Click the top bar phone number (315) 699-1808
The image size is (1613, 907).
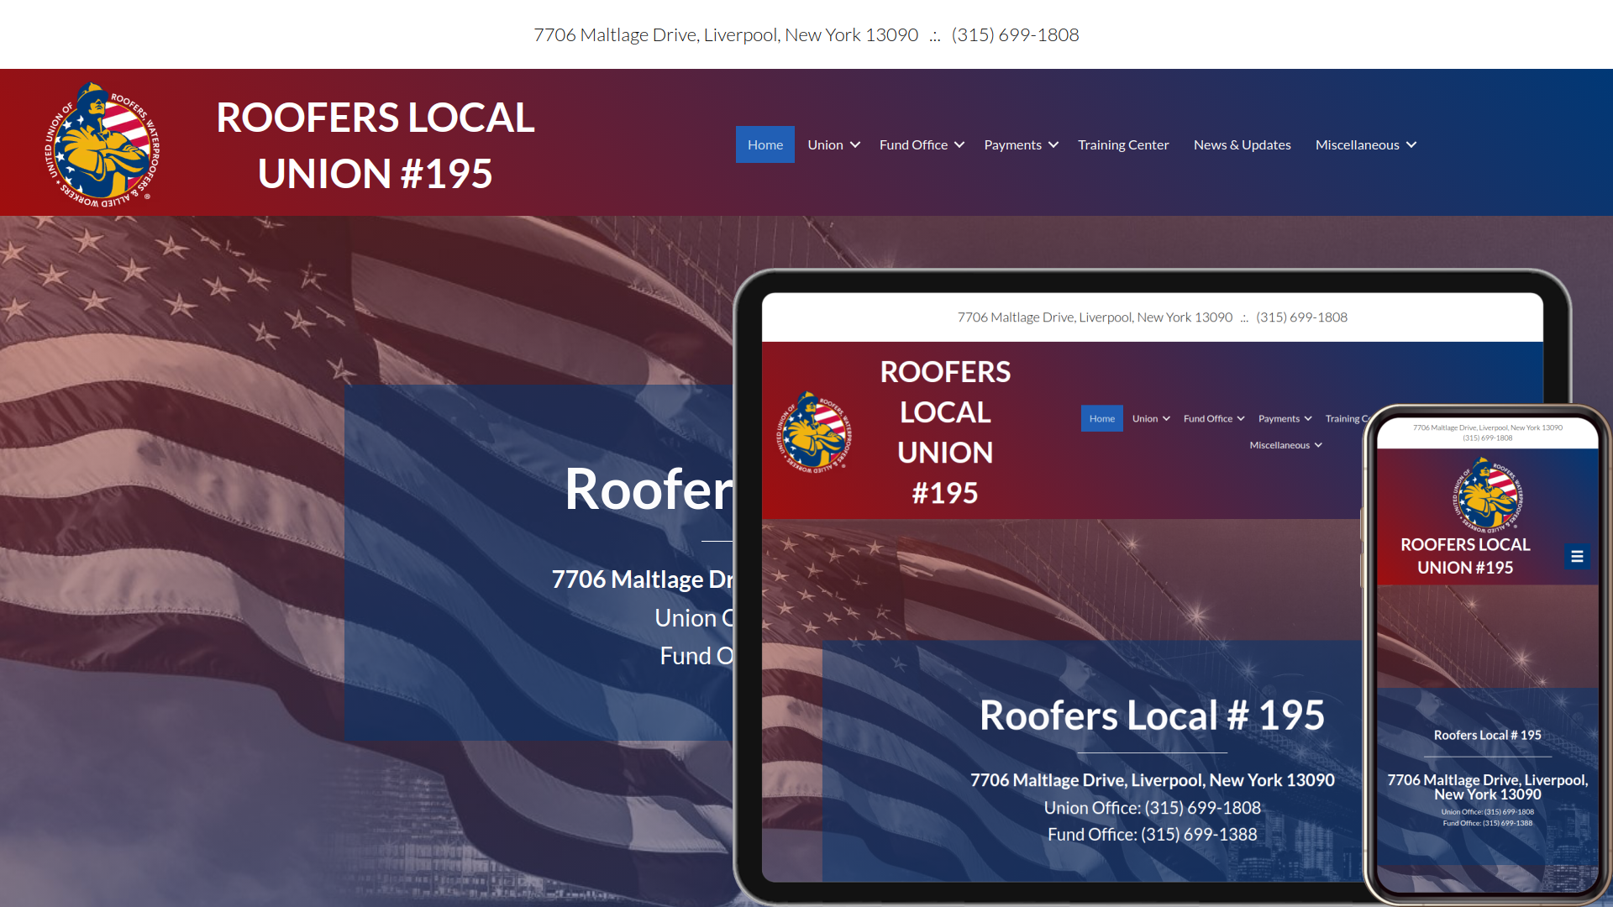1015,34
